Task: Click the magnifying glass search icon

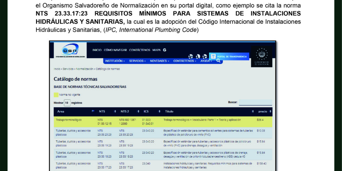Action: click(219, 61)
